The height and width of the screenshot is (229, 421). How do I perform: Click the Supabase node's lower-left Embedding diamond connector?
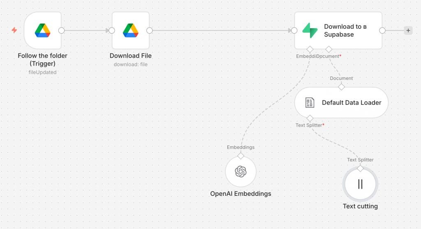click(310, 49)
